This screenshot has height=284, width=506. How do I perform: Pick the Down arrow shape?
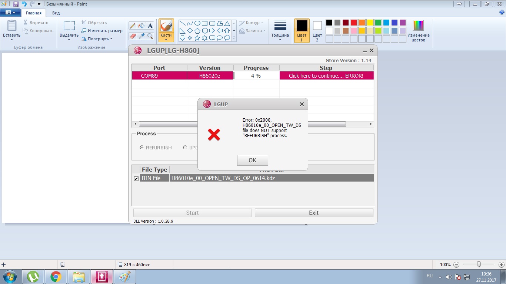click(182, 38)
